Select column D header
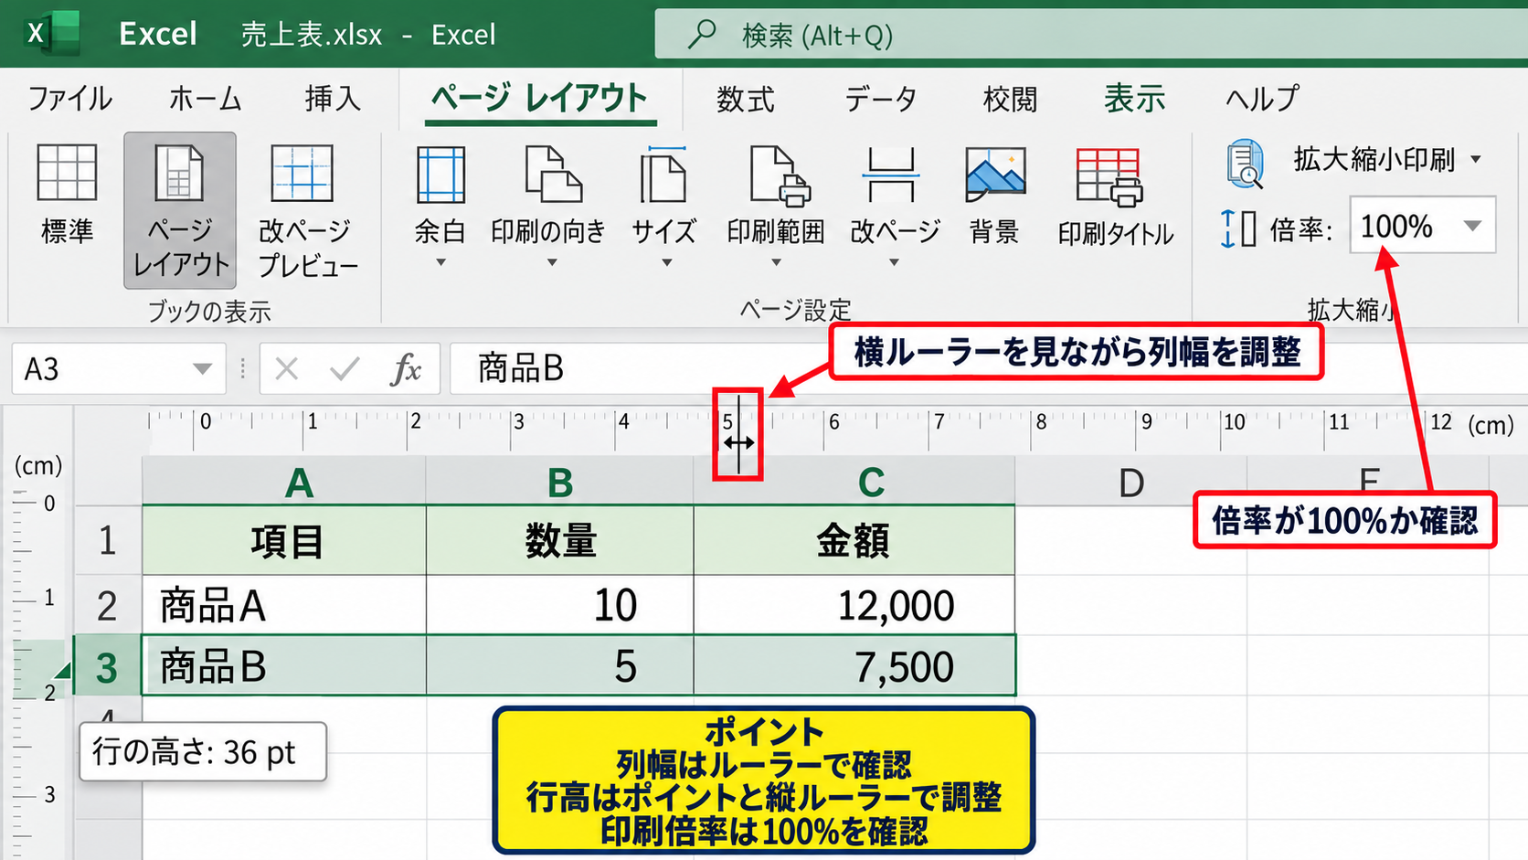The image size is (1528, 860). coord(1131,482)
